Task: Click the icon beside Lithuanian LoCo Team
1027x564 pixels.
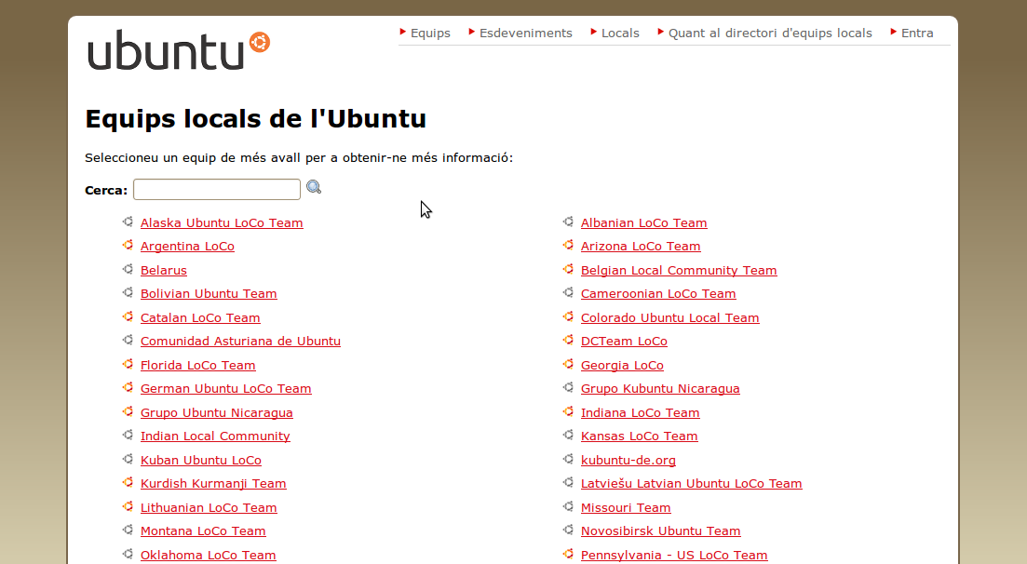Action: [128, 507]
